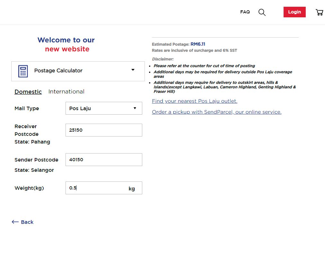Image resolution: width=325 pixels, height=273 pixels.
Task: Click the 'Mail Type' label
Action: (x=27, y=109)
